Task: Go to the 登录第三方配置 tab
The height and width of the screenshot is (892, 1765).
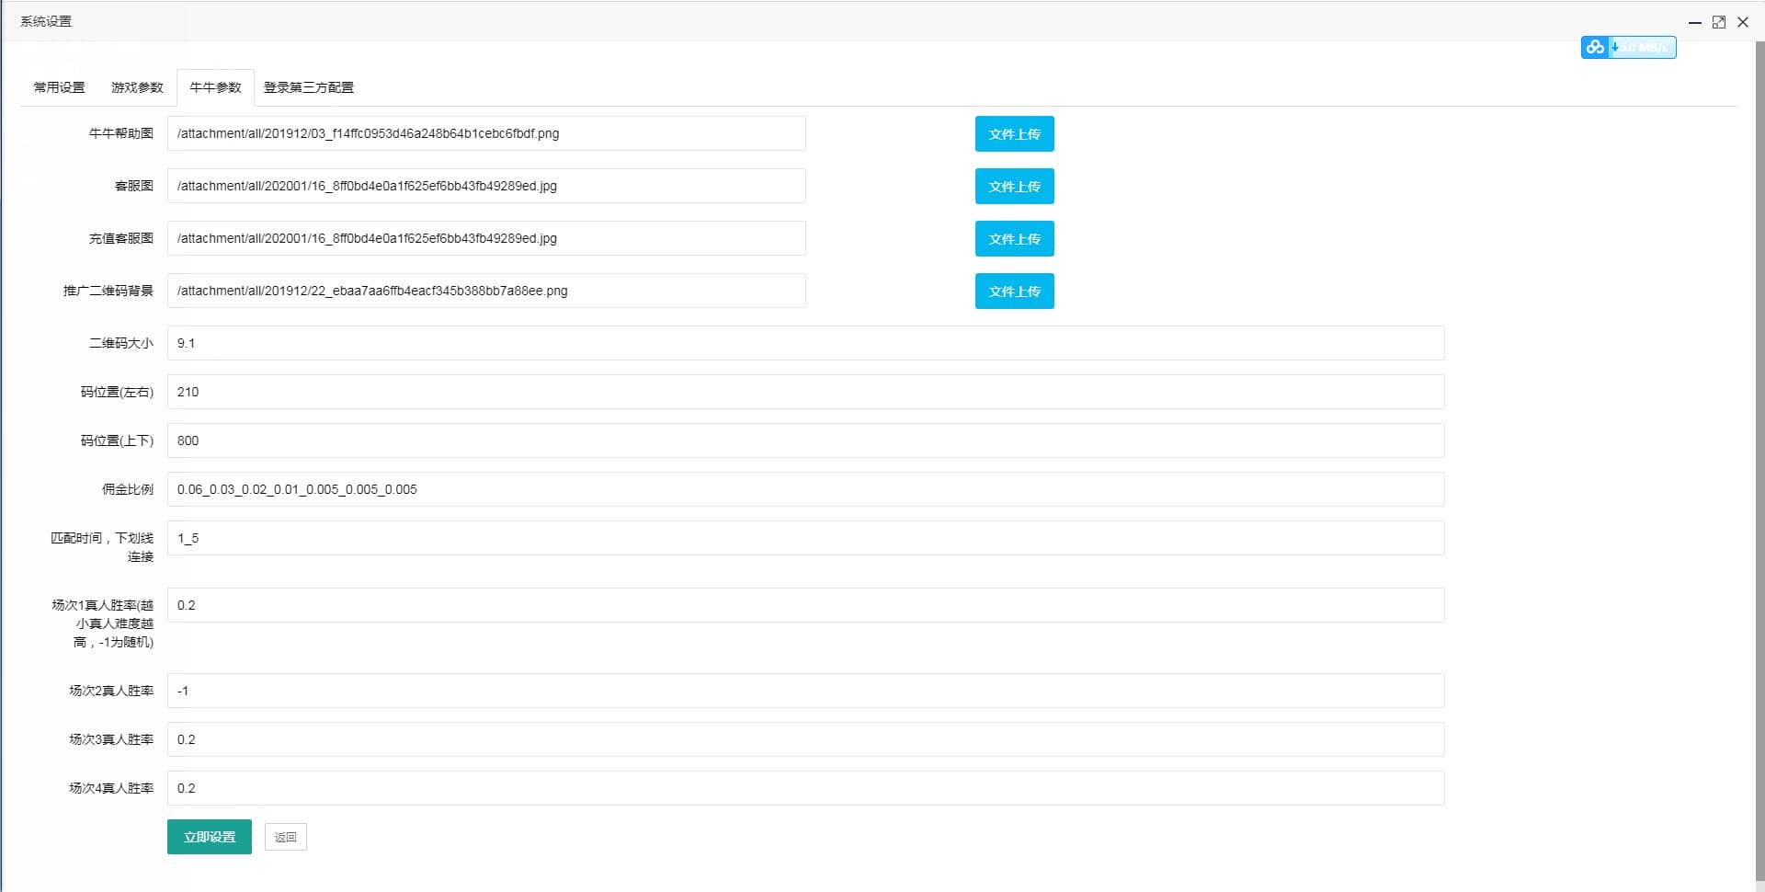Action: pos(308,87)
